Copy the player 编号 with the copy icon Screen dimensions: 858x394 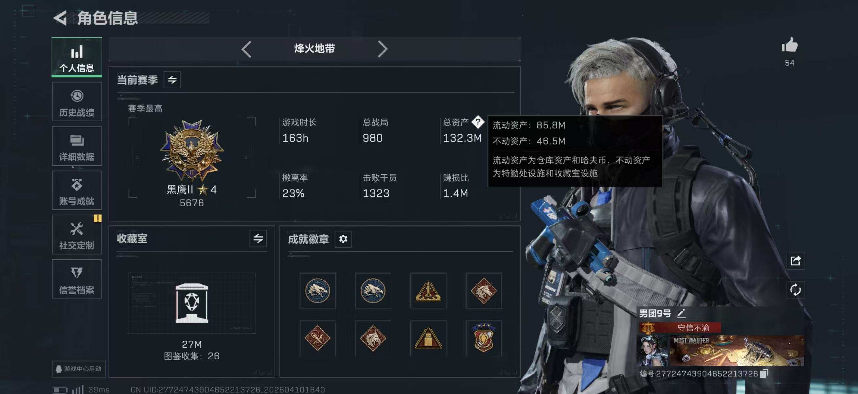[x=764, y=374]
